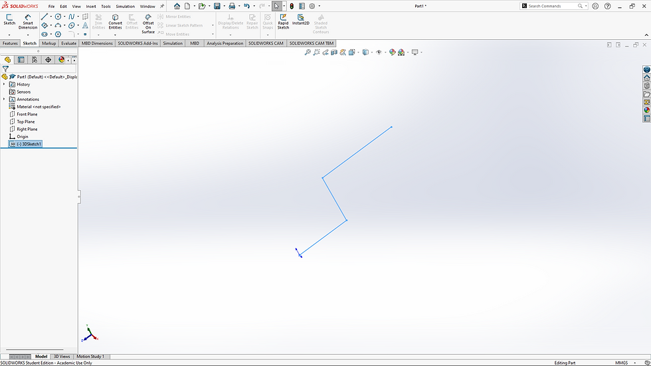Open the Insert menu
The height and width of the screenshot is (366, 651).
pos(91,6)
